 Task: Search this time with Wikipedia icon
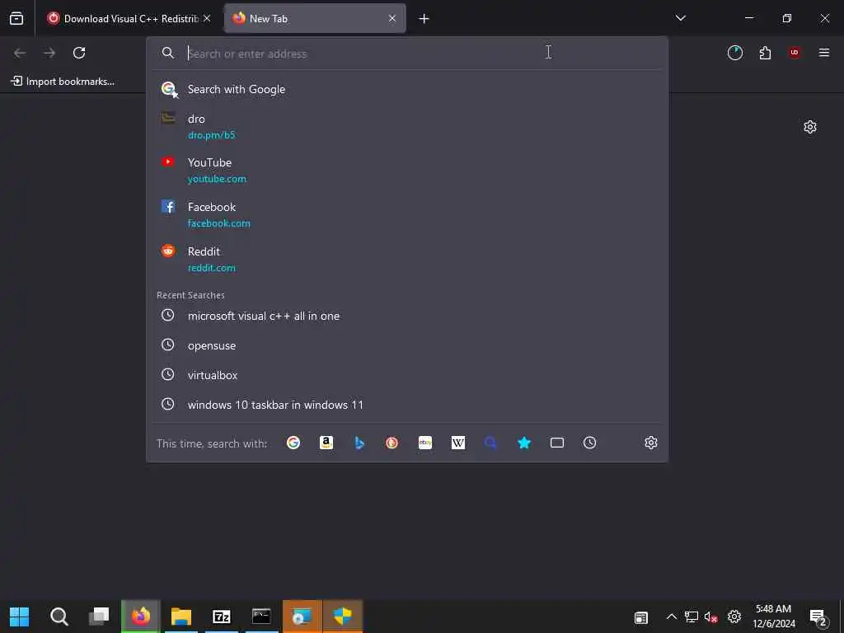pyautogui.click(x=458, y=443)
